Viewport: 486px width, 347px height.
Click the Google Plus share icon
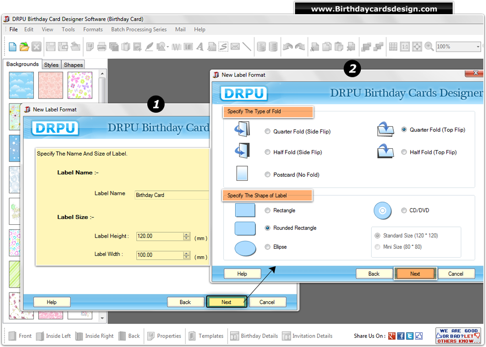pyautogui.click(x=392, y=336)
